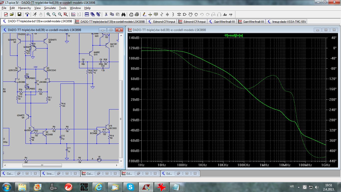Click the volume icon in system tray
The height and width of the screenshot is (192, 341).
click(x=317, y=187)
